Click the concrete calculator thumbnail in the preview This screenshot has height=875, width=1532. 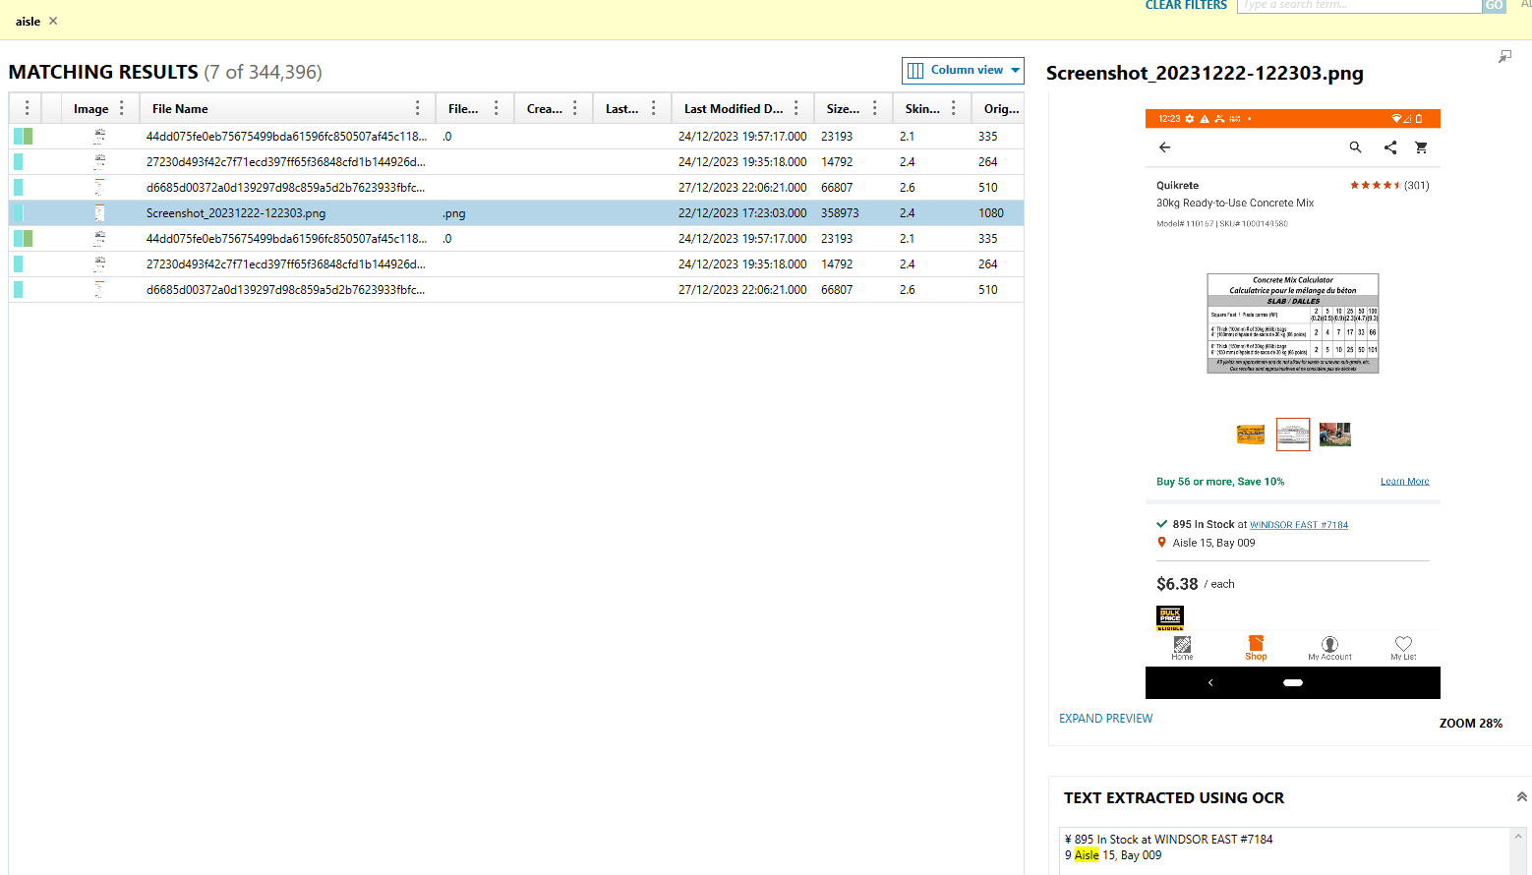(1293, 434)
